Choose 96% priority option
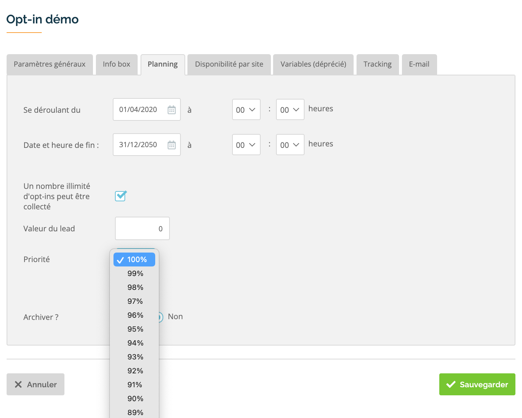522x418 pixels. [134, 315]
